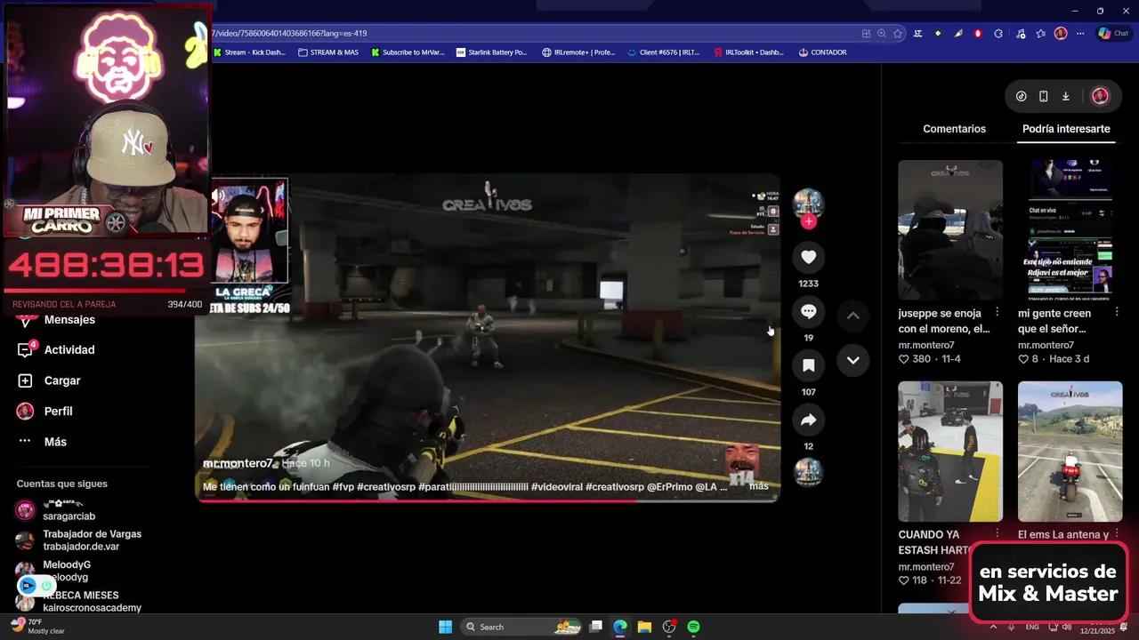Image resolution: width=1139 pixels, height=640 pixels.
Task: Open Edge settings three-dots menu
Action: coord(1080,34)
